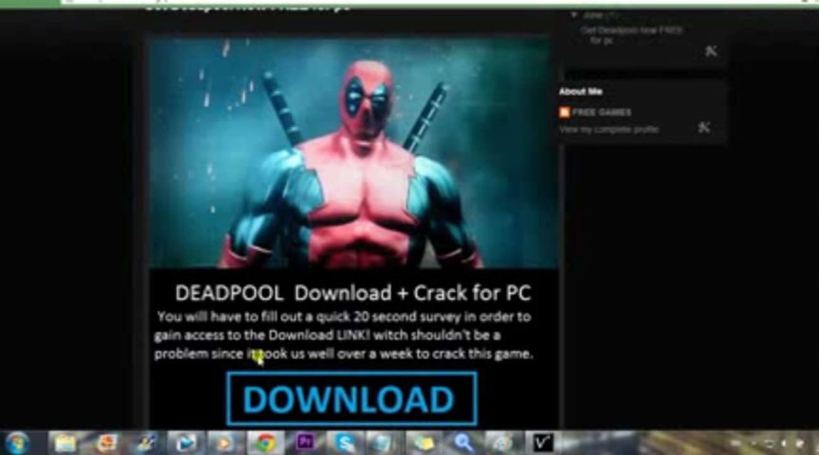Click the magnifier icon on the taskbar
The width and height of the screenshot is (819, 455).
(x=464, y=443)
